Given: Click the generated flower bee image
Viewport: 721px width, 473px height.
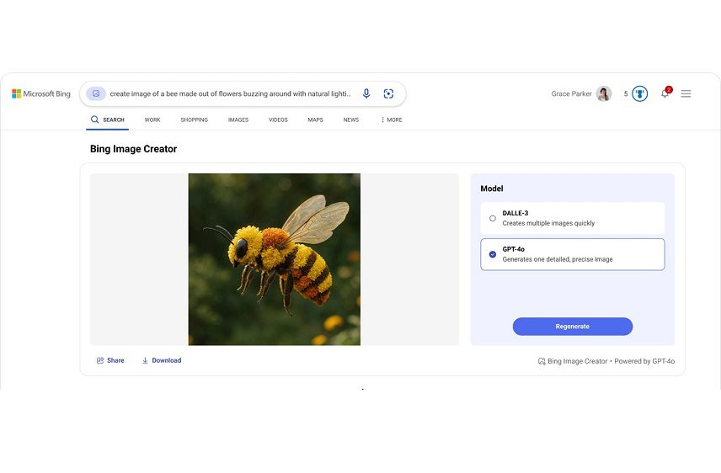Looking at the screenshot, I should (x=274, y=259).
